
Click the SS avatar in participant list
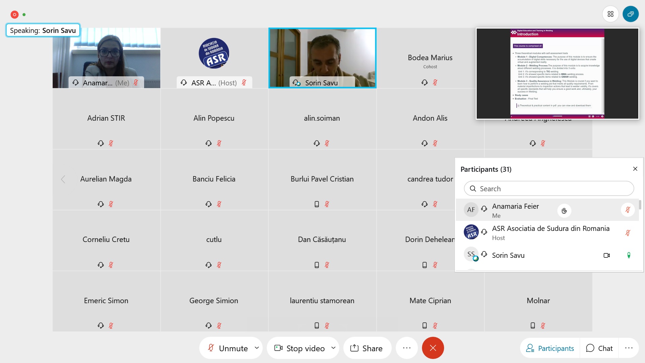471,254
